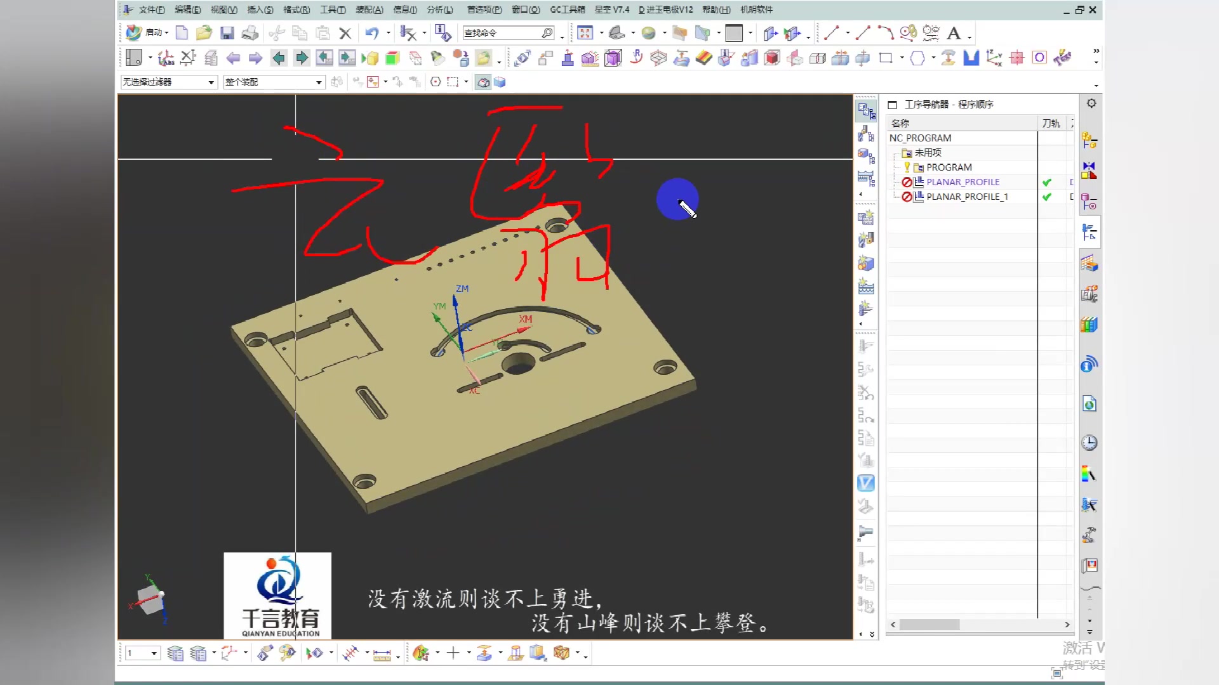Click the Undo arrow icon
The height and width of the screenshot is (685, 1219).
372,33
